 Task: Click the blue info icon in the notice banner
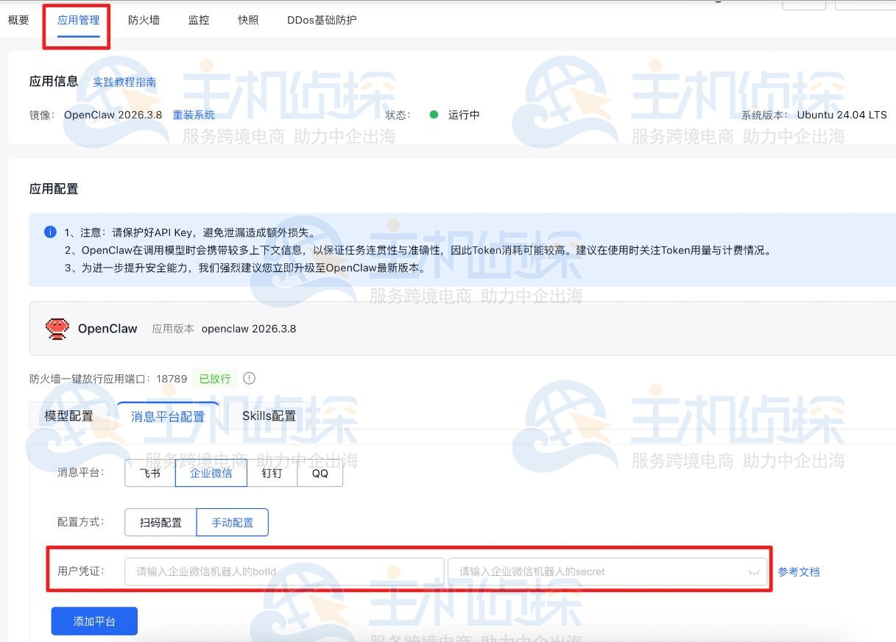point(50,232)
